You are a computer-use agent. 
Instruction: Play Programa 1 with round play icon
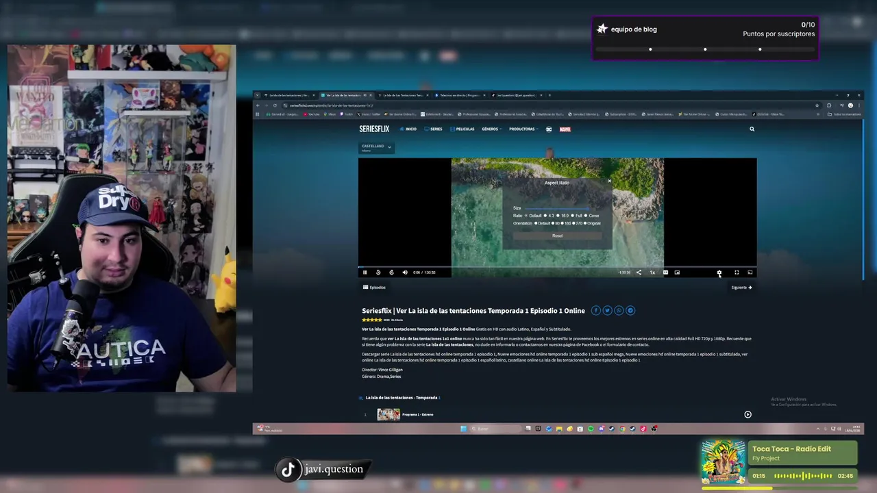point(748,414)
